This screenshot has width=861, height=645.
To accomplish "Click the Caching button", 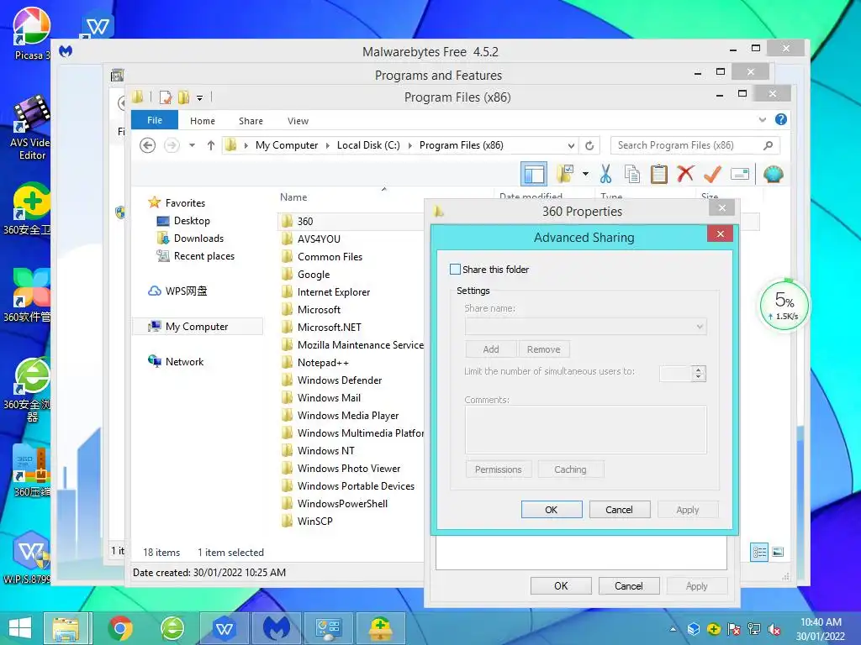I will point(571,469).
